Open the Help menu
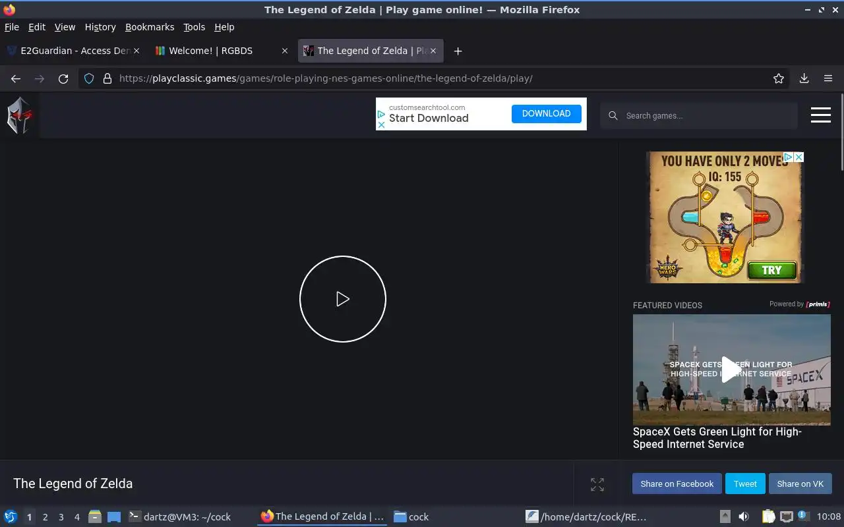 pyautogui.click(x=224, y=27)
